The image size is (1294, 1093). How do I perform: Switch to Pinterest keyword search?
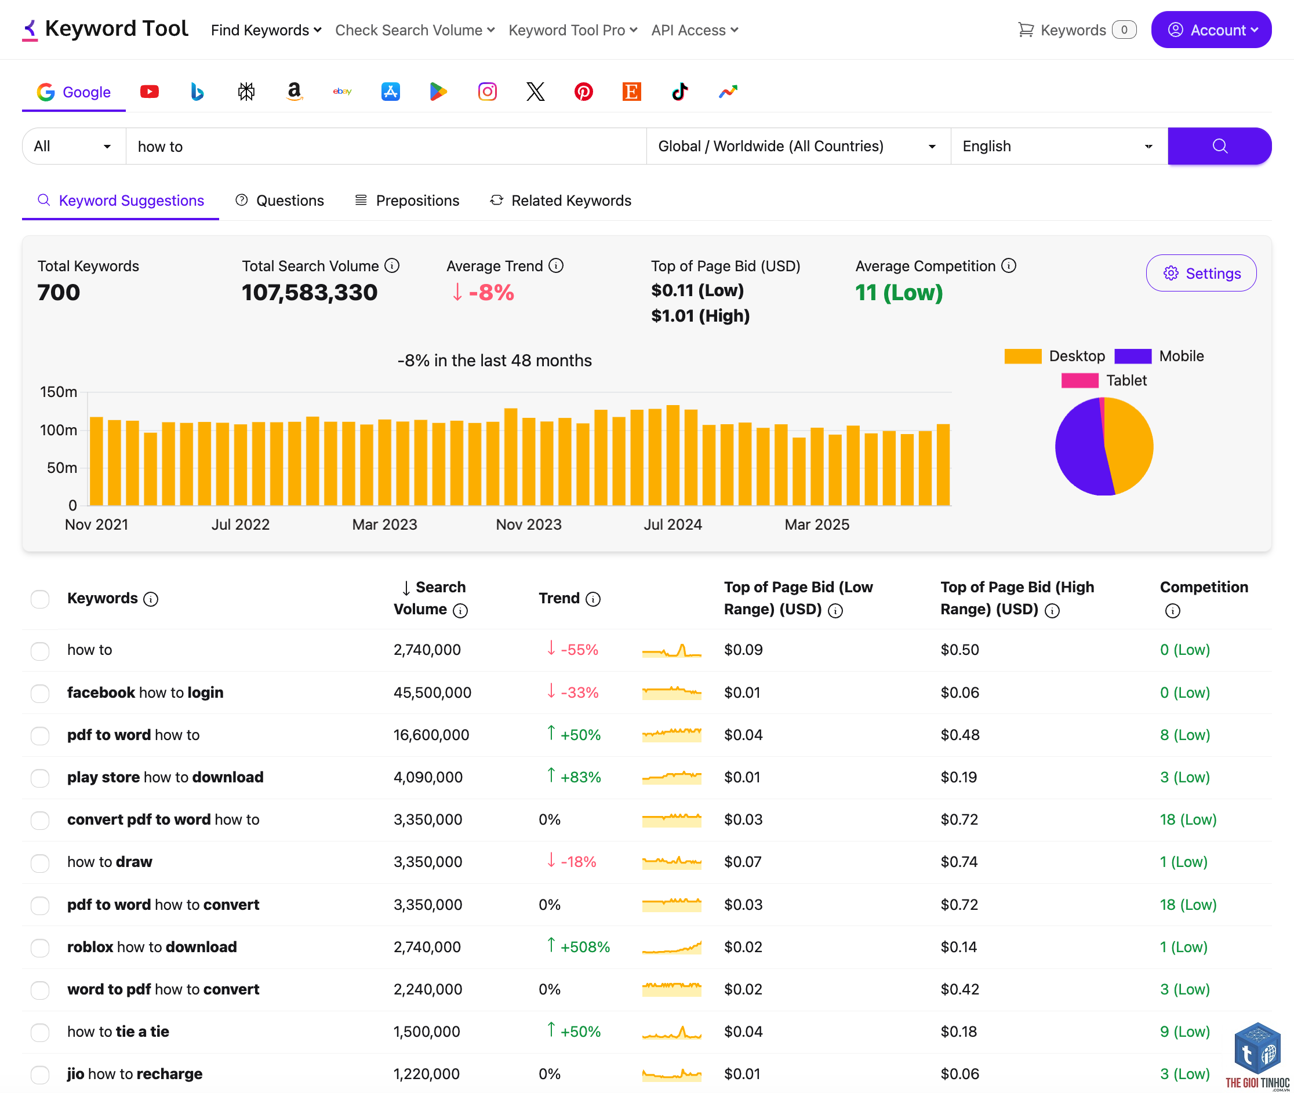[x=583, y=92]
